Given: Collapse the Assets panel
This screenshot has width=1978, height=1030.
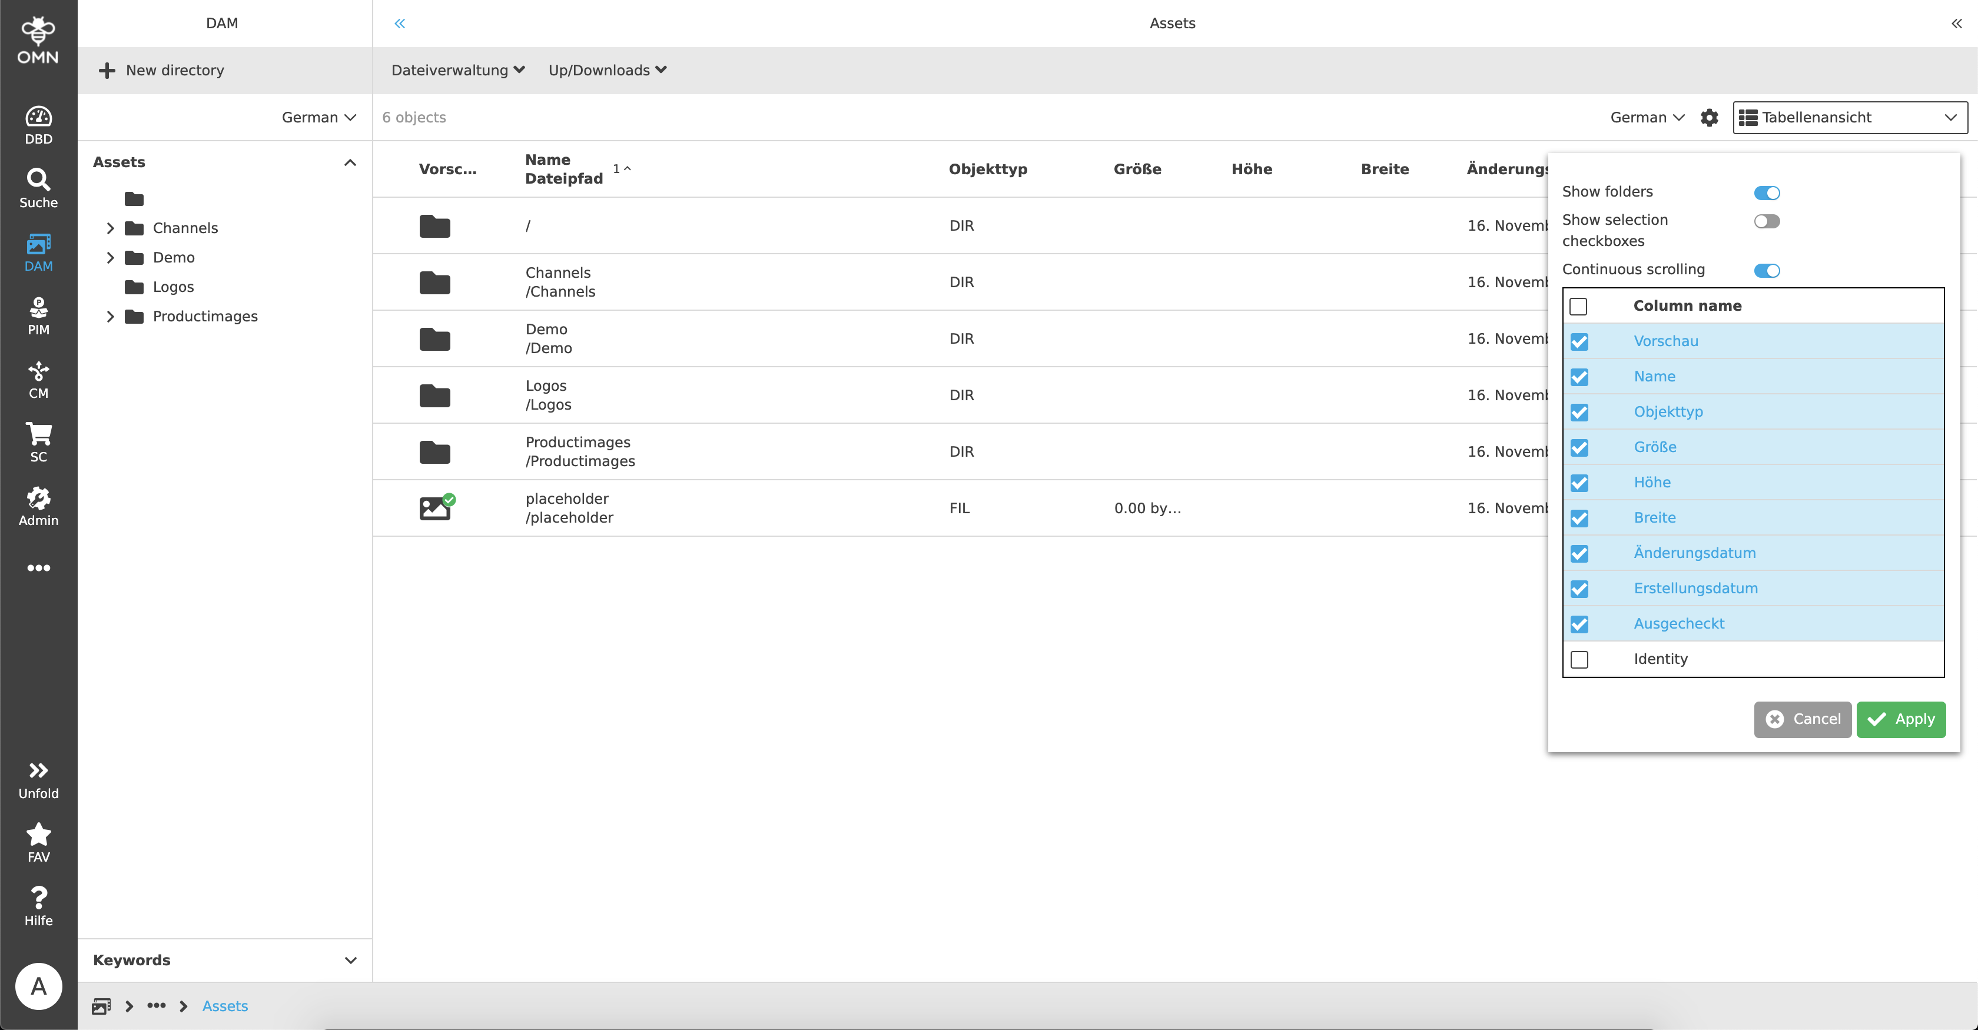Looking at the screenshot, I should (x=350, y=162).
